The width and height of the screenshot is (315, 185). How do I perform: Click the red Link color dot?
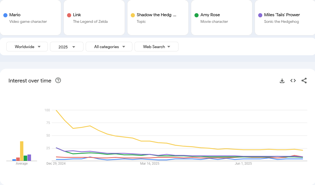pyautogui.click(x=69, y=15)
